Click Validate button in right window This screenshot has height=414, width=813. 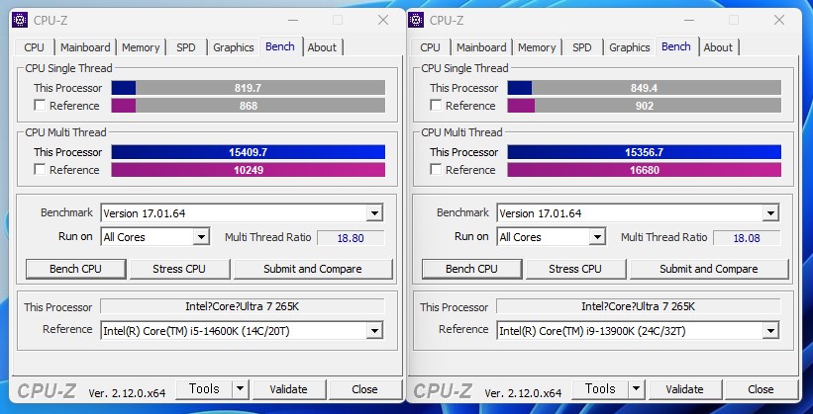coord(685,389)
